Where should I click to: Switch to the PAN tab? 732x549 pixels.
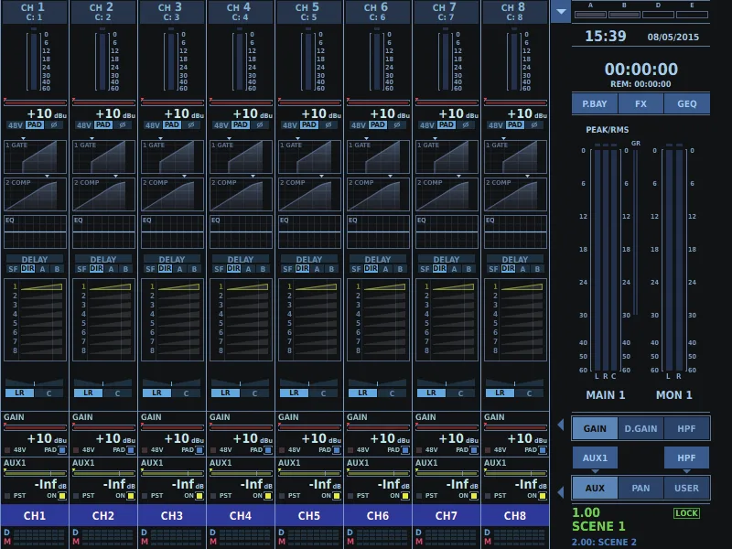click(x=641, y=489)
